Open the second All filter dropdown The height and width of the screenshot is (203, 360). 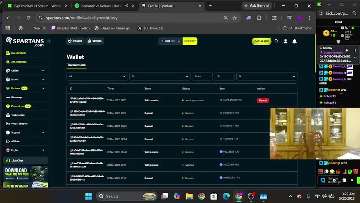tap(160, 76)
